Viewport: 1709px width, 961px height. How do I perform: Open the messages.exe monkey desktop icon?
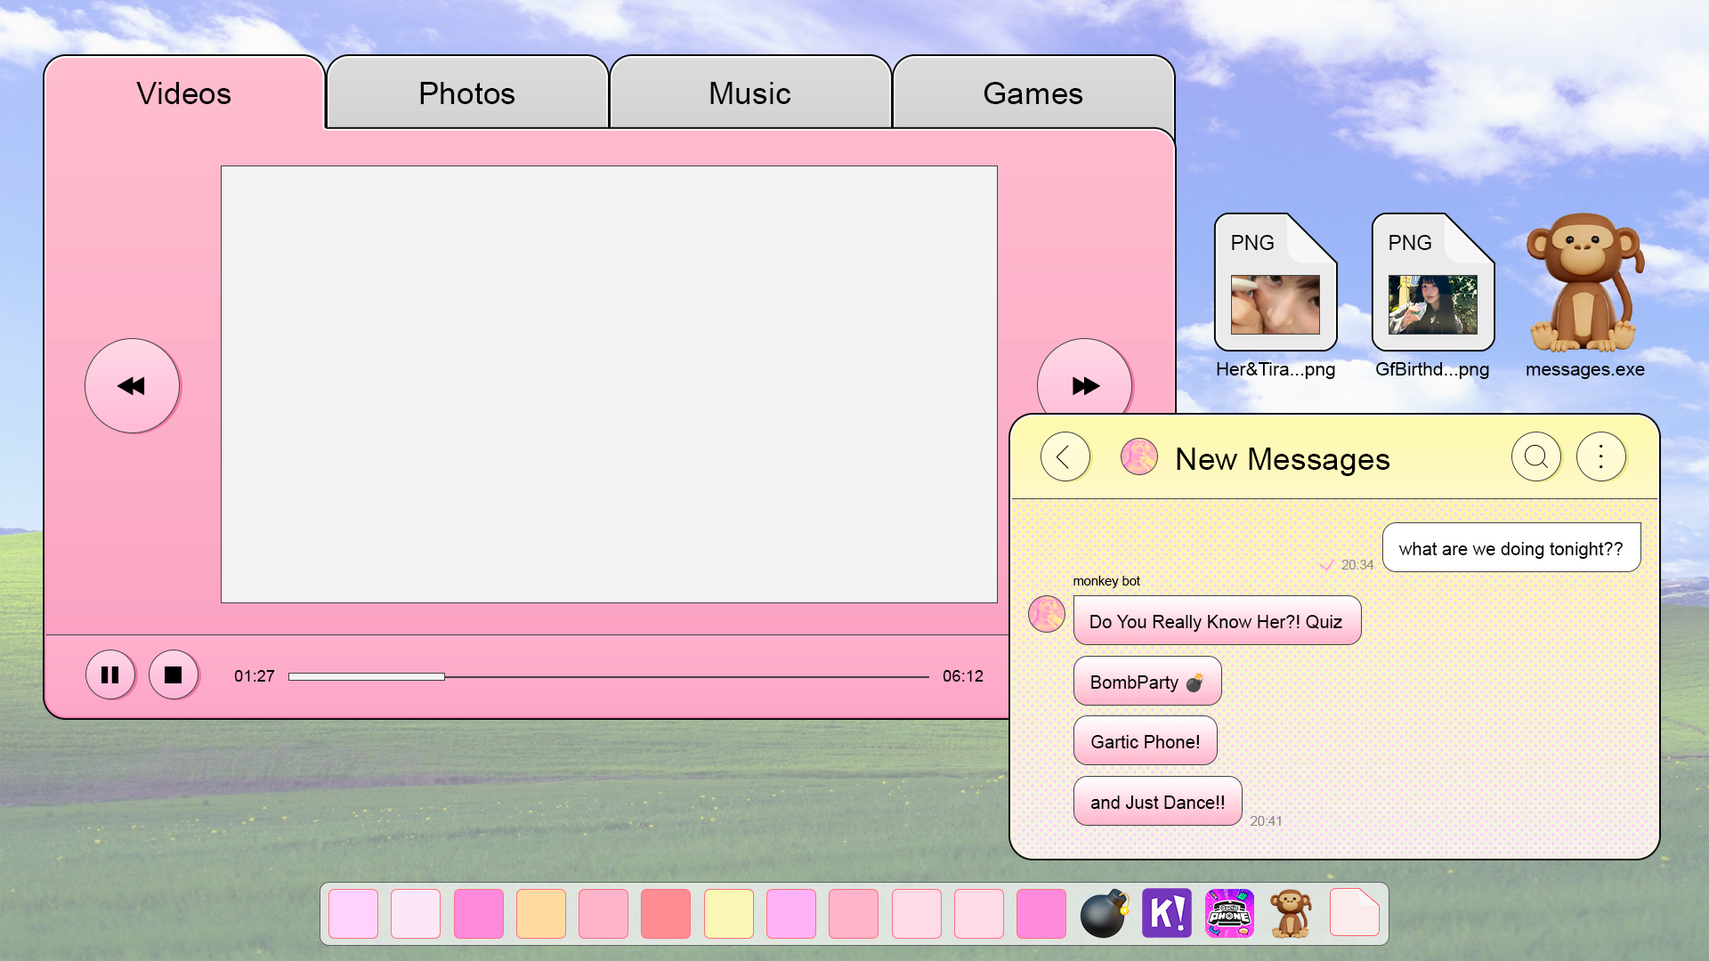tap(1584, 285)
